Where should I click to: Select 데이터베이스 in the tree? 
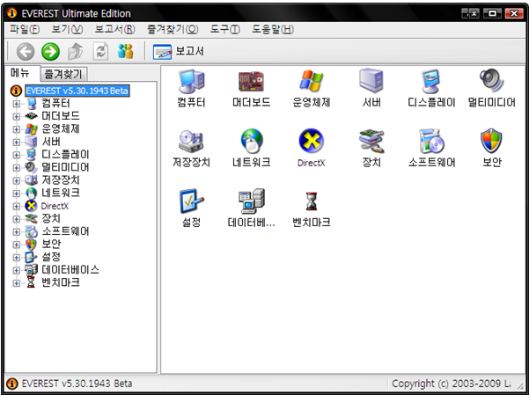tap(70, 270)
